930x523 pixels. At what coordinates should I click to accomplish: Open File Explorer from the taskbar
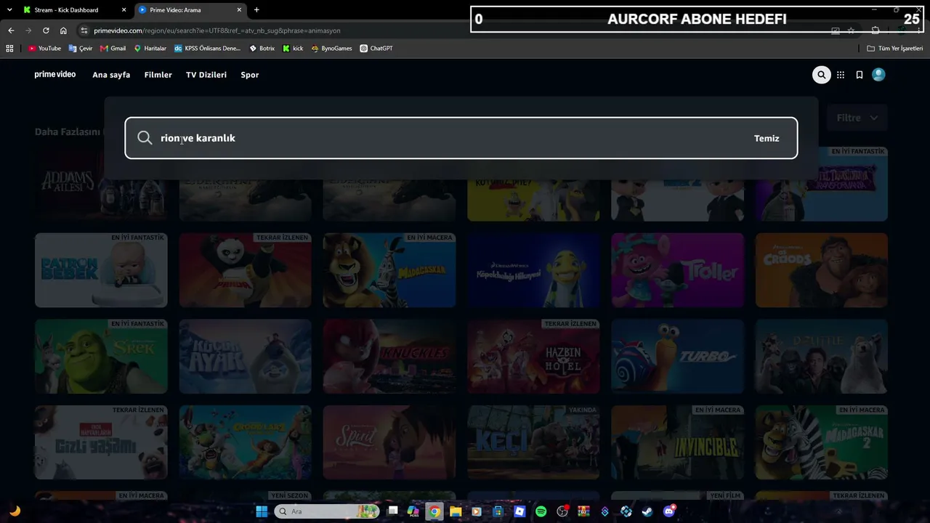[456, 511]
